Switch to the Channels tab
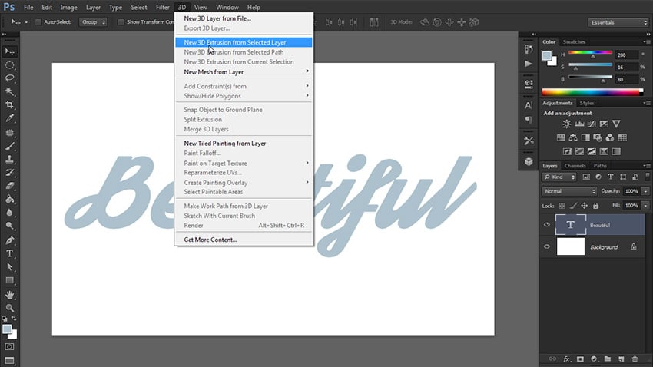 tap(575, 166)
